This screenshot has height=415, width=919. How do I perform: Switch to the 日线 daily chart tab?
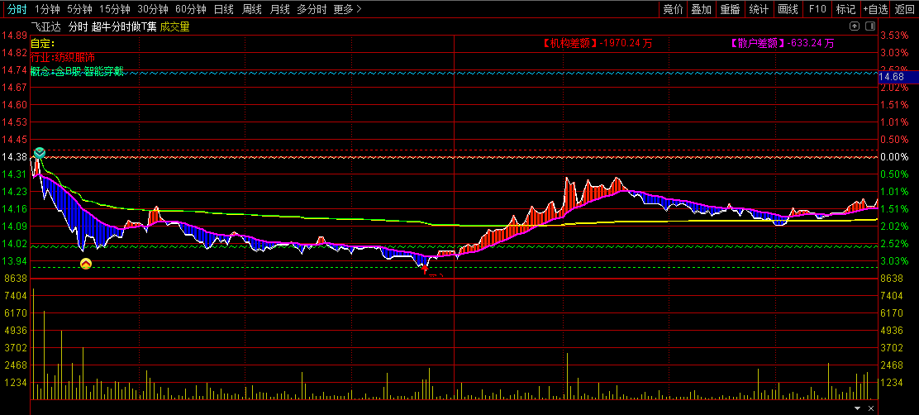point(224,9)
